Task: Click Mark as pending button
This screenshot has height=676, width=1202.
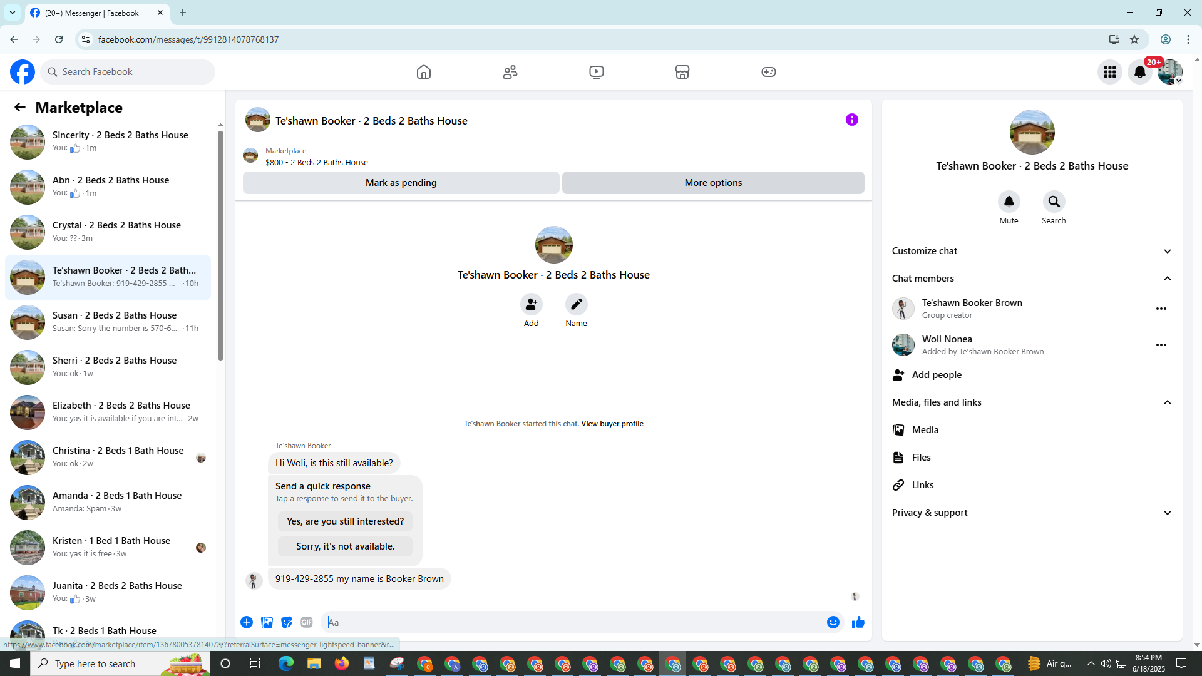Action: click(401, 183)
